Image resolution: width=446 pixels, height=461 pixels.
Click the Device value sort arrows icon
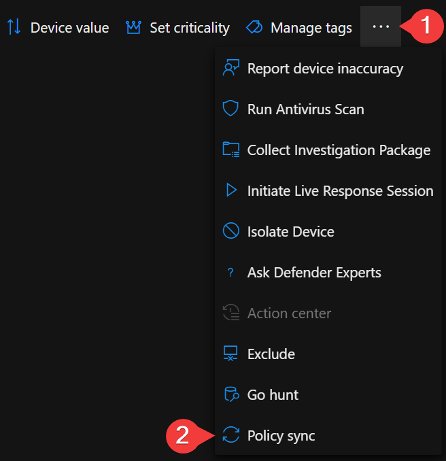tap(14, 27)
